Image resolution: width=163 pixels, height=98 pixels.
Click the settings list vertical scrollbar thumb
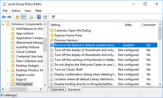(160, 33)
